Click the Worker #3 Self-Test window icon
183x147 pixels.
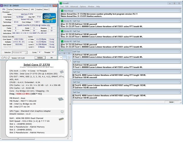tap(62, 41)
